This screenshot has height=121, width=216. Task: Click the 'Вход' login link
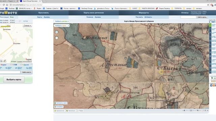click(x=12, y=17)
